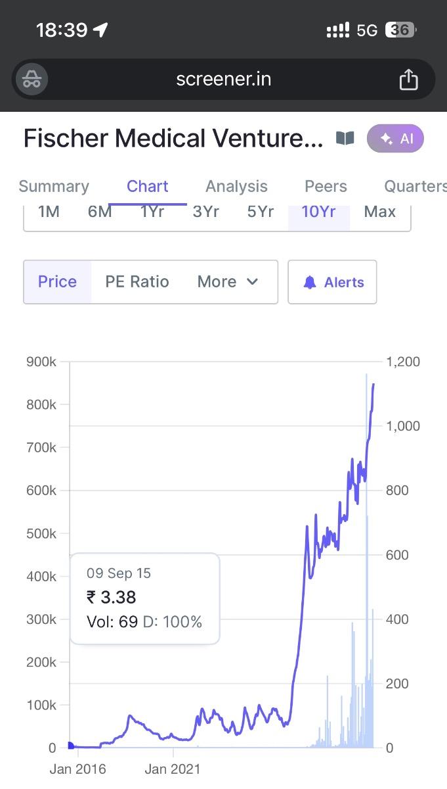
Task: Choose the 5Yr time range
Action: (x=261, y=212)
